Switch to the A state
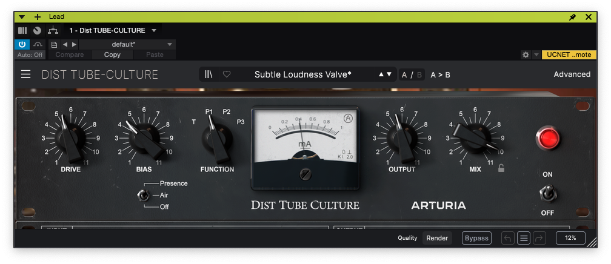The image size is (611, 264). (x=404, y=74)
